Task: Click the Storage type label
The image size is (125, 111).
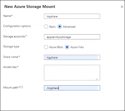Action: (11, 47)
